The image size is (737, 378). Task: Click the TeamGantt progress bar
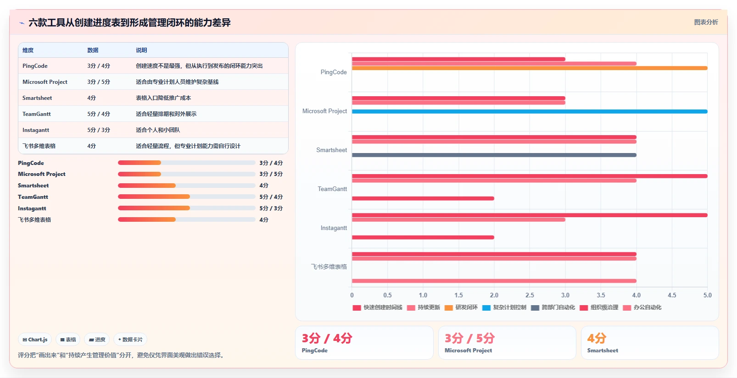click(186, 197)
